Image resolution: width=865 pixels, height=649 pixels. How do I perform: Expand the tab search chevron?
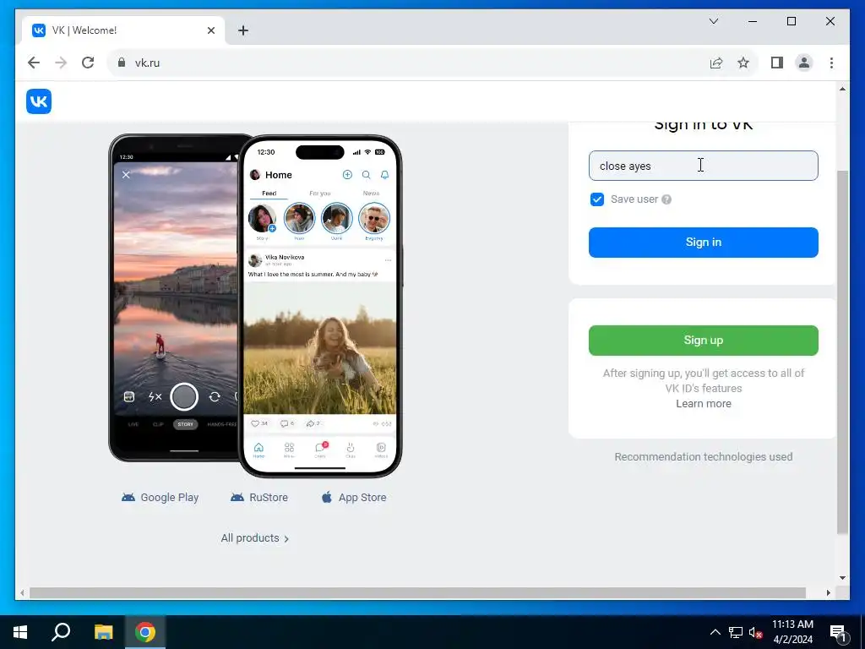713,21
